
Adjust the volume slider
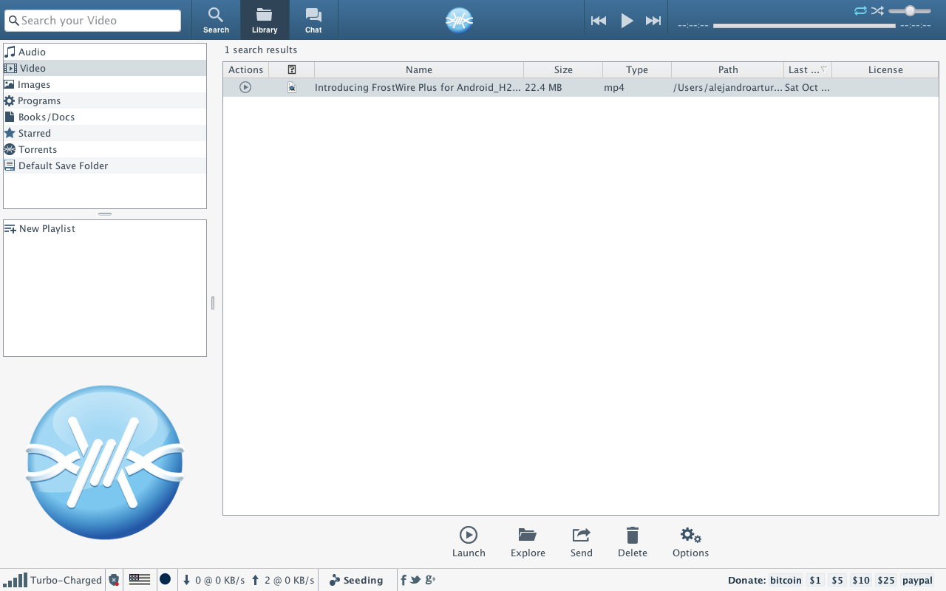(x=910, y=10)
